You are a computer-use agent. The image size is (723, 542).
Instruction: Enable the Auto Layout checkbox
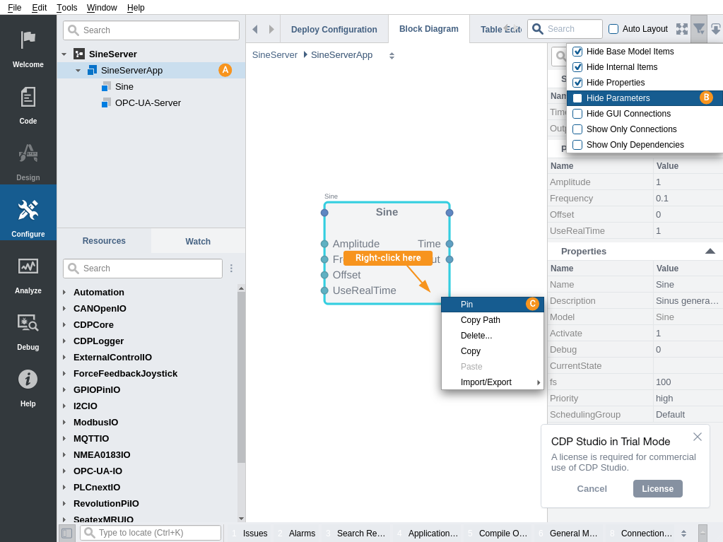613,29
